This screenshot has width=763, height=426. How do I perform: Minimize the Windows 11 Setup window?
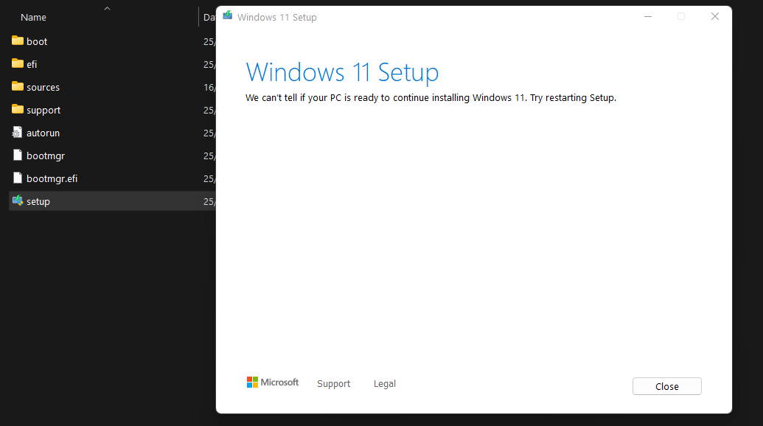tap(648, 16)
